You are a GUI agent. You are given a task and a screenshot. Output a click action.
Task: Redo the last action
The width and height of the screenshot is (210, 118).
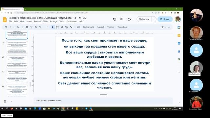coord(23,27)
